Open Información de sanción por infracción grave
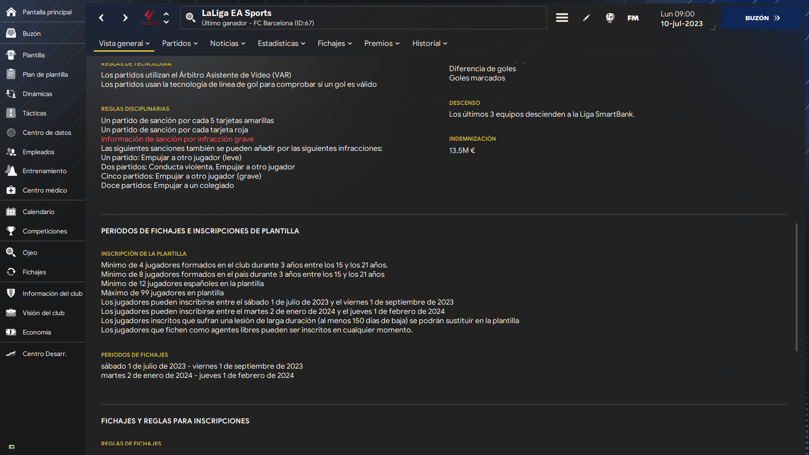This screenshot has height=455, width=809. 177,139
